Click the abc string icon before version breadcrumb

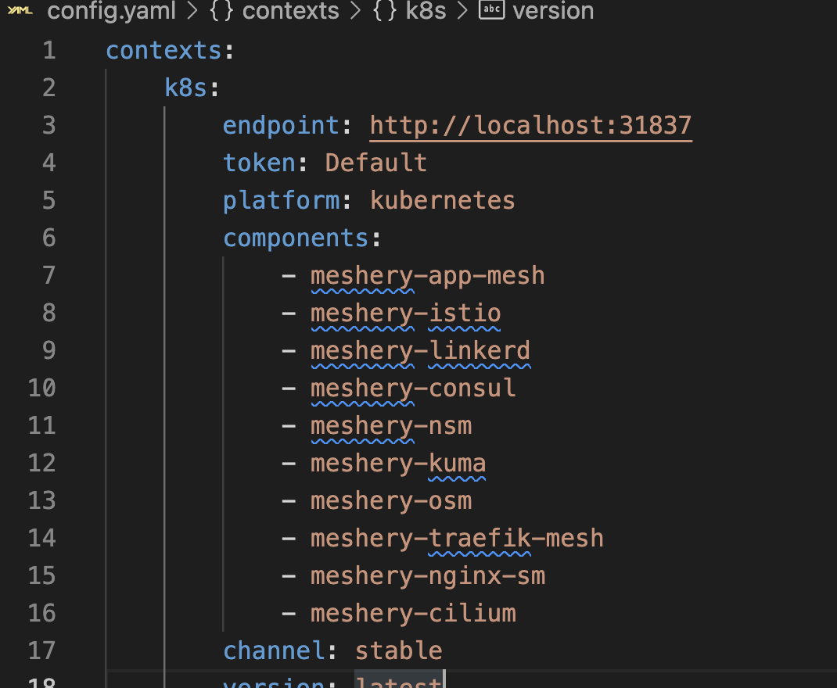coord(490,11)
